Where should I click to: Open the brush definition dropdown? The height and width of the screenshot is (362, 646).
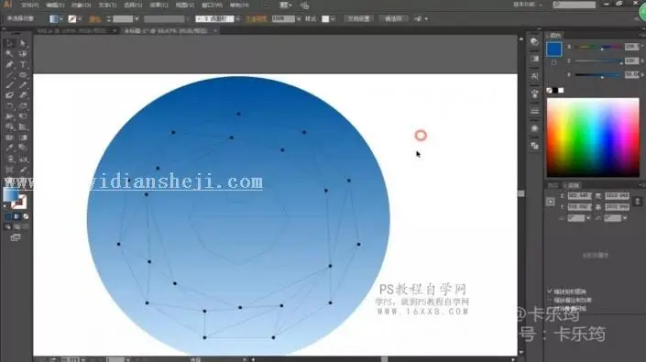237,19
